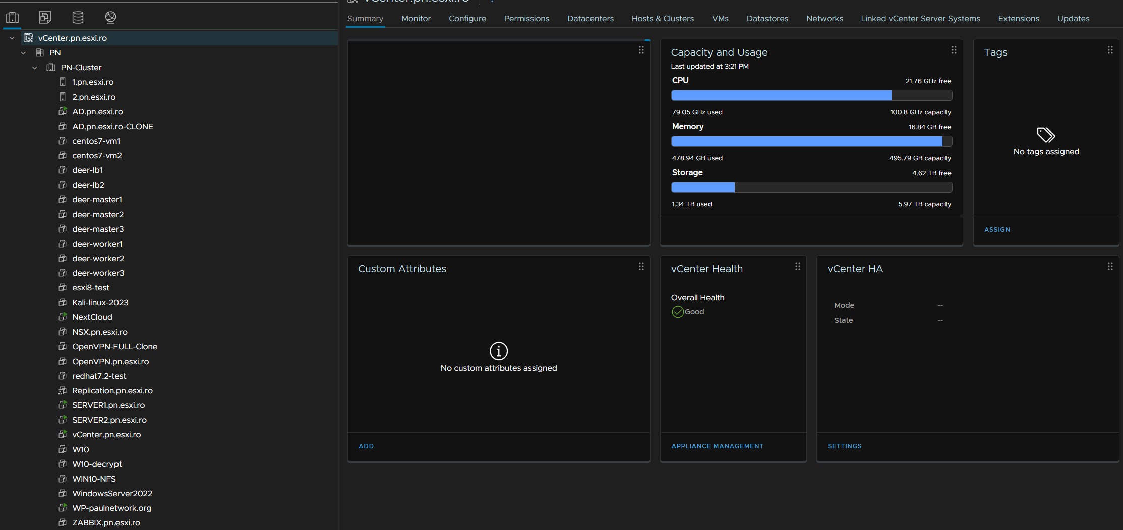Select deer-worker3 VM in the tree

98,273
